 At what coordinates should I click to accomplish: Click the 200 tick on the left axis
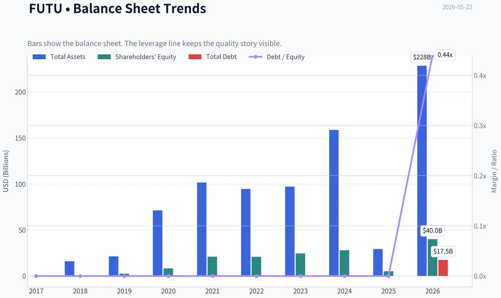pyautogui.click(x=19, y=92)
